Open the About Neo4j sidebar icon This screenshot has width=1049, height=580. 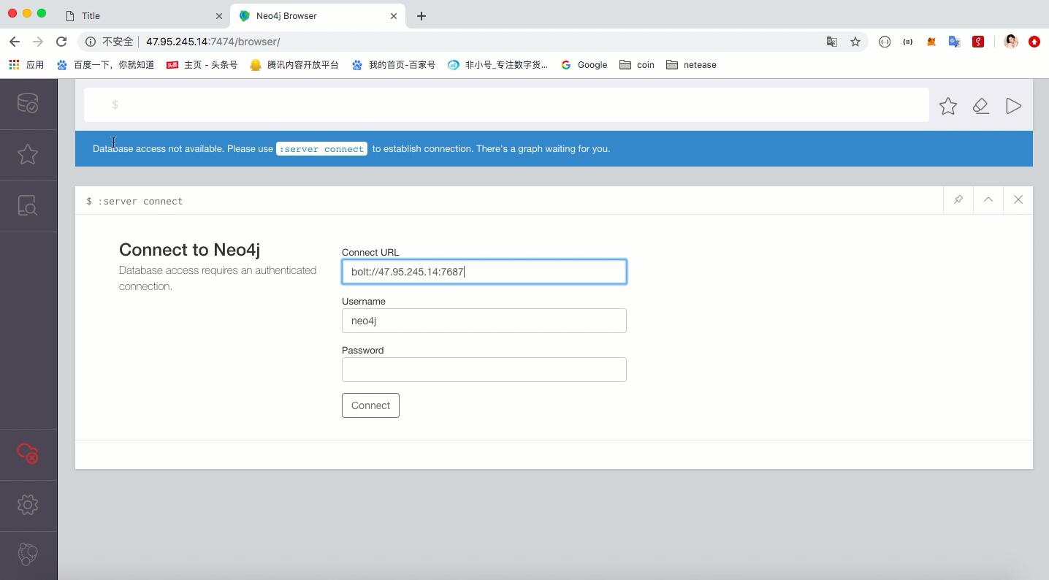tap(28, 554)
